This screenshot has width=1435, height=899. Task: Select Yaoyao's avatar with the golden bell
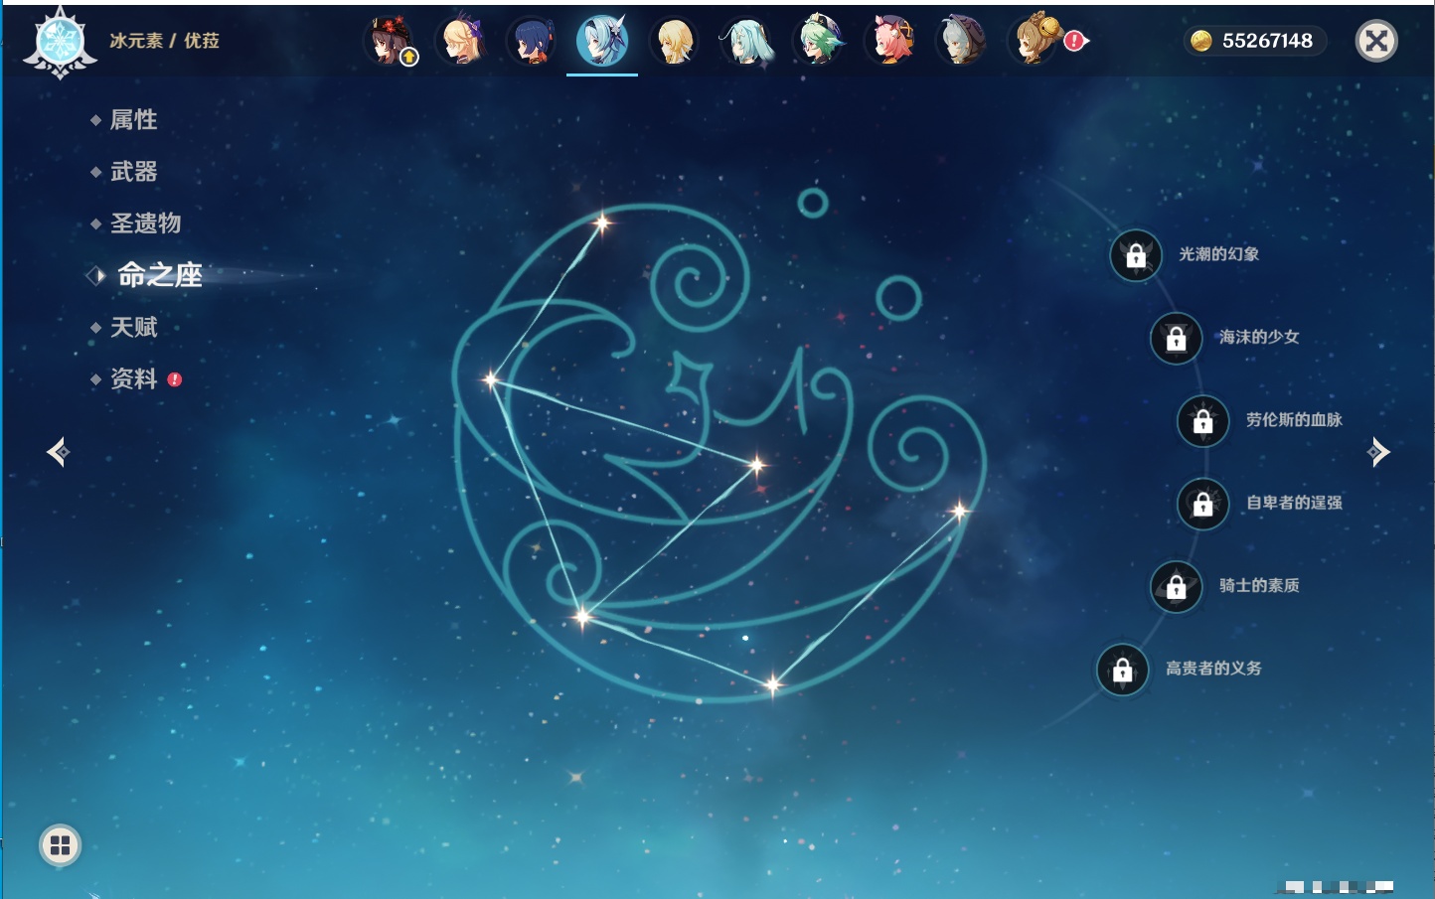1035,42
